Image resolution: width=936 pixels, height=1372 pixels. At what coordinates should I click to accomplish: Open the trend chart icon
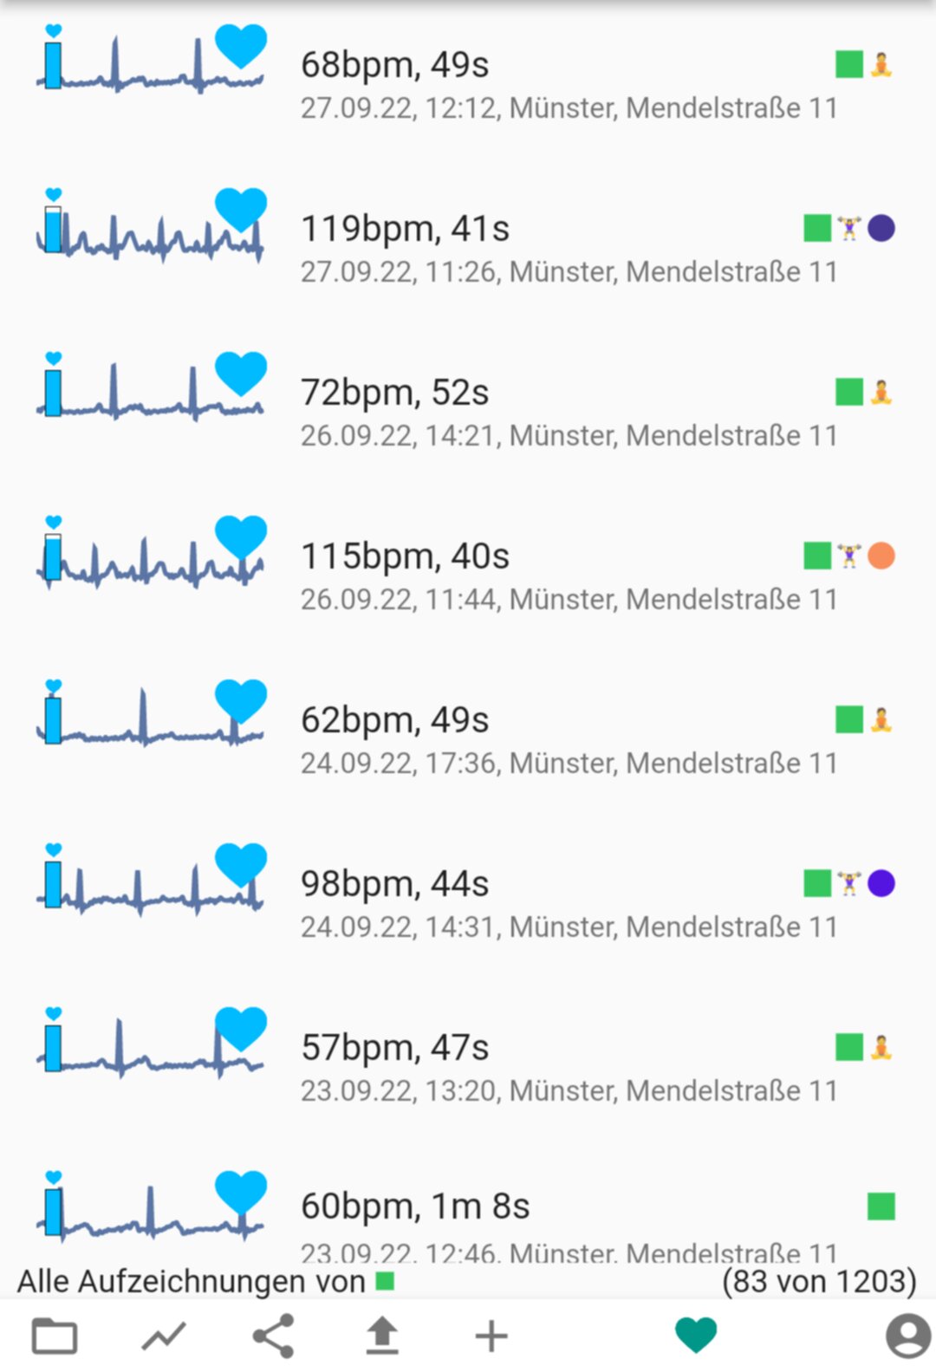[164, 1336]
